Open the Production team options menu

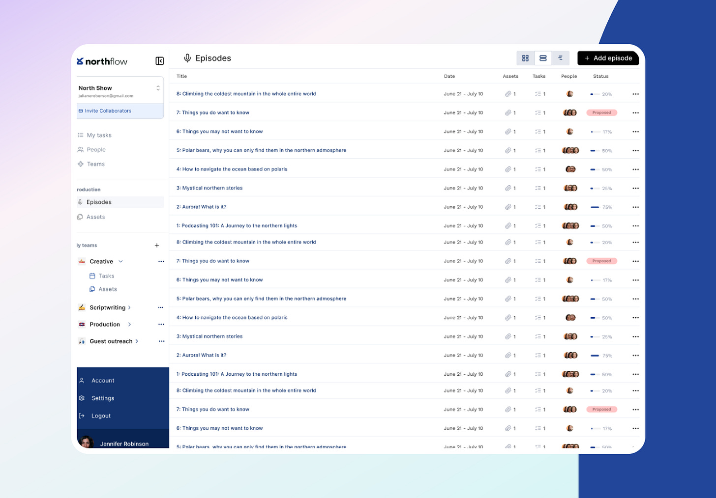tap(161, 324)
